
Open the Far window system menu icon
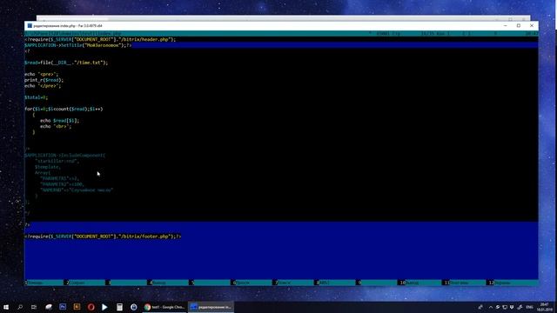(30, 25)
